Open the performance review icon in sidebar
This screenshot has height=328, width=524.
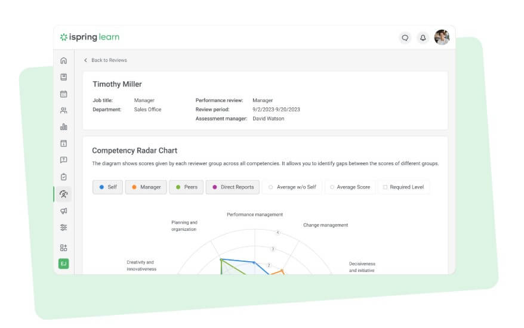pos(63,194)
